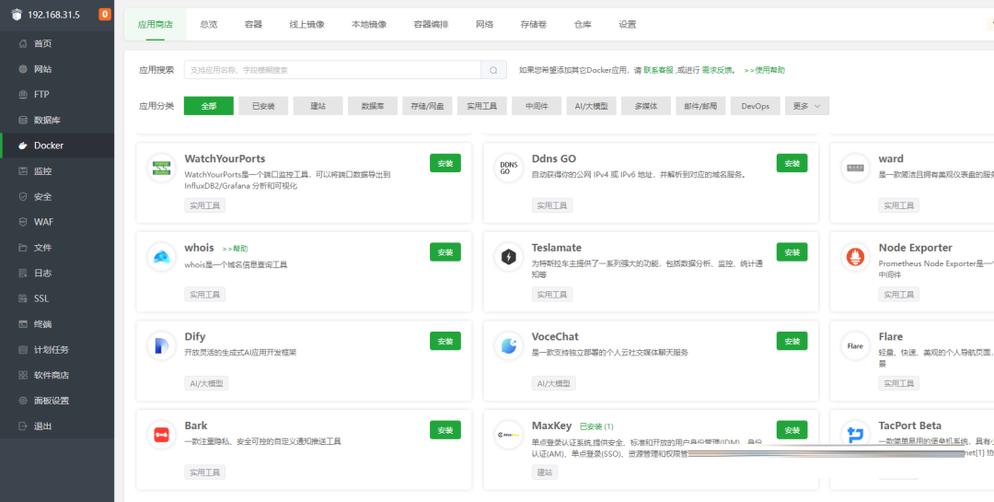The image size is (994, 502).
Task: Focus the 应用搜索 input field
Action: click(x=332, y=70)
